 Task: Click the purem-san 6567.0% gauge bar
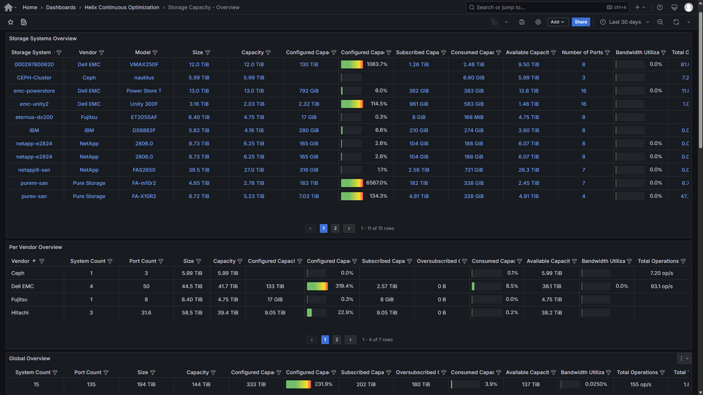352,183
